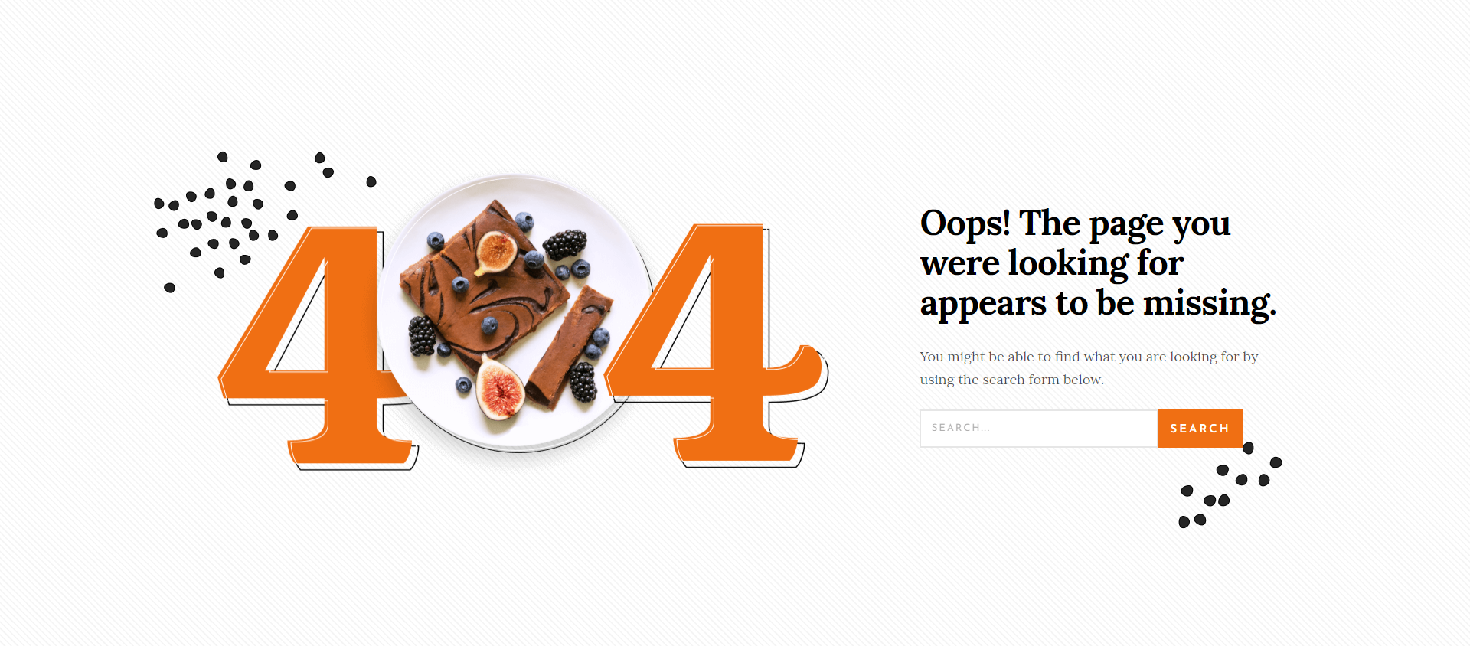Click the orange SEARCH button
Screen dimensions: 1470x646
1200,429
